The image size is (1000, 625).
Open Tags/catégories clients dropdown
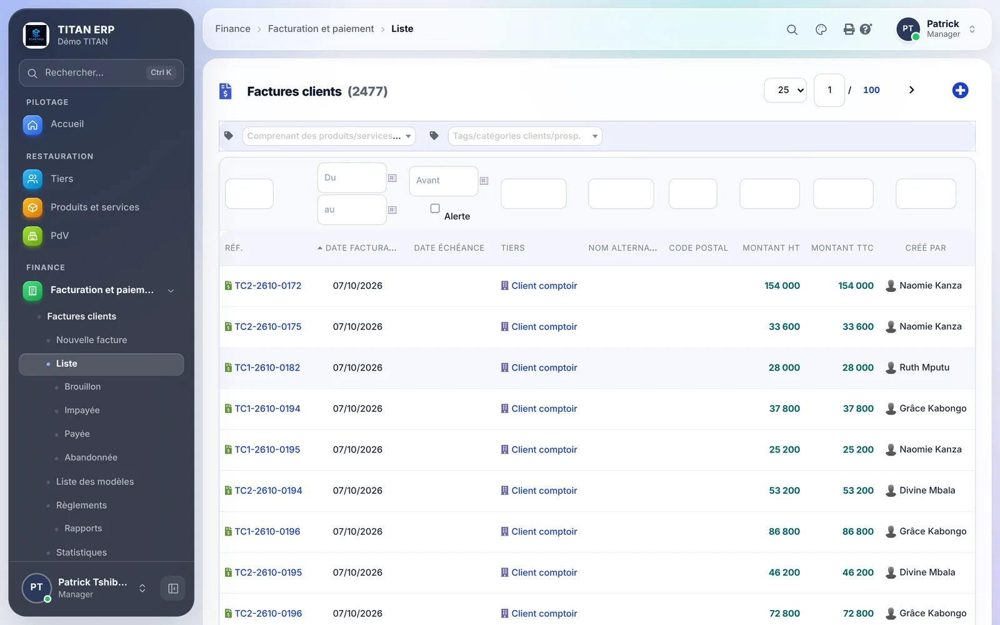tap(525, 136)
